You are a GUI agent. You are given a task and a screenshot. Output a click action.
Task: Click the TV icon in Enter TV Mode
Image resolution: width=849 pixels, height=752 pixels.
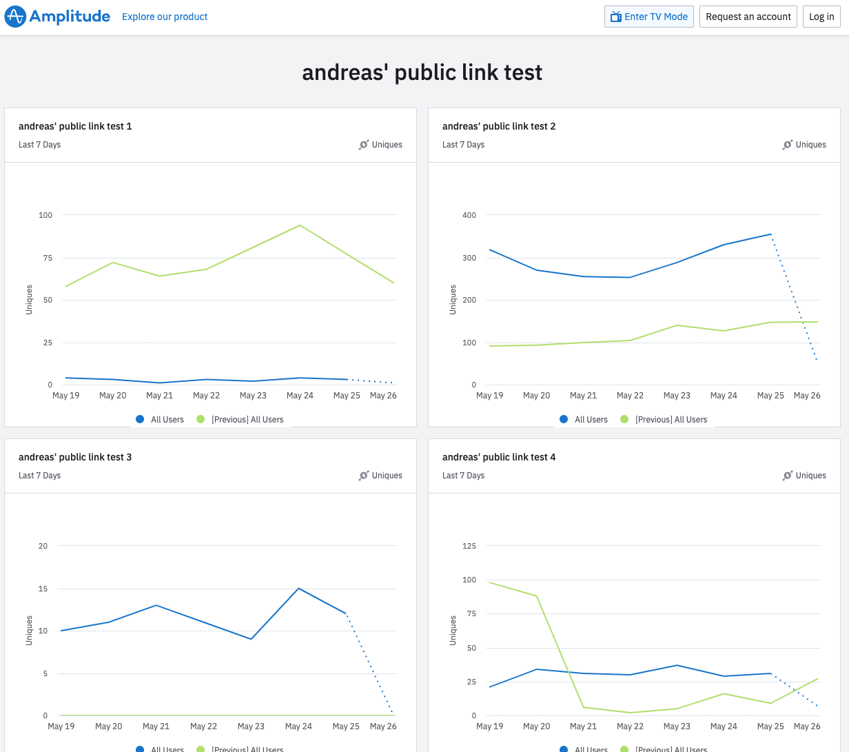(x=616, y=17)
